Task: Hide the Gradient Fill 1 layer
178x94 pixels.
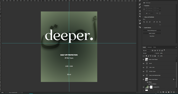Action: 143,87
